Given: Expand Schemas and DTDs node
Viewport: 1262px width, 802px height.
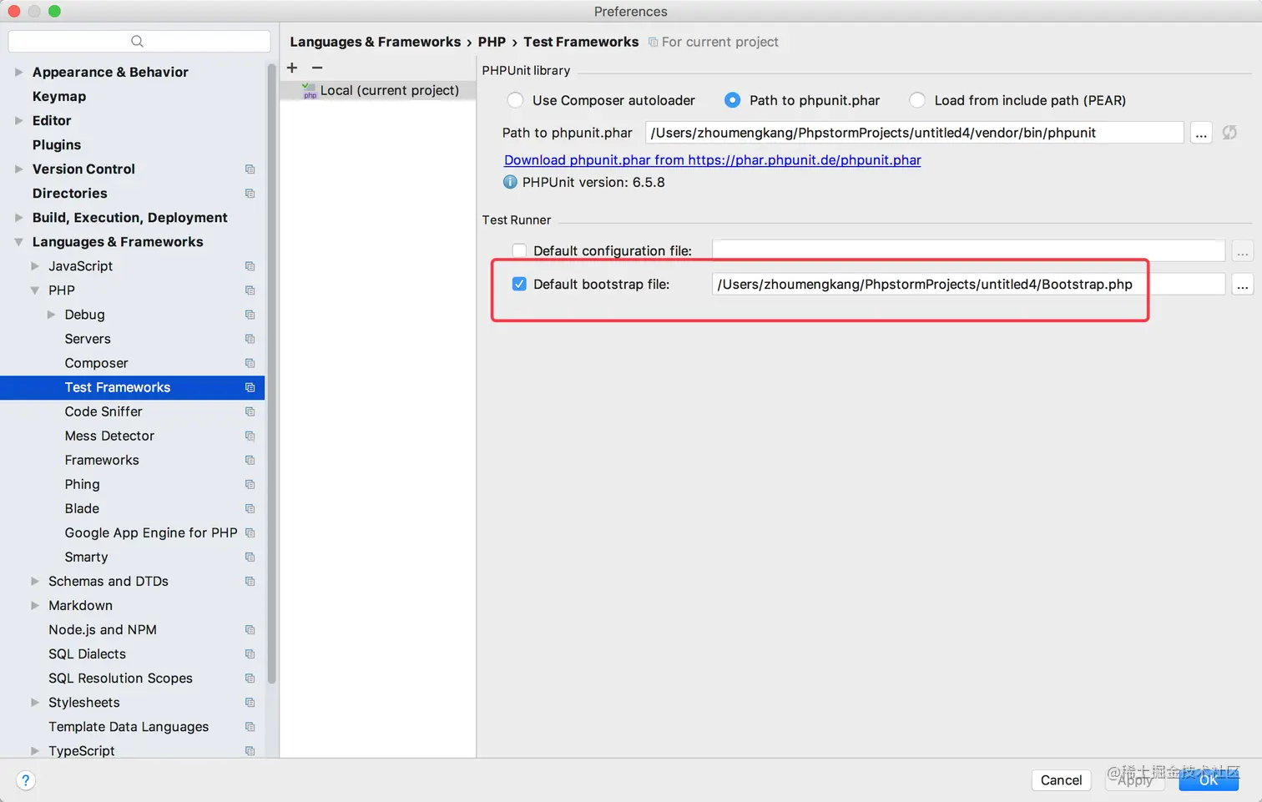Looking at the screenshot, I should pos(35,582).
